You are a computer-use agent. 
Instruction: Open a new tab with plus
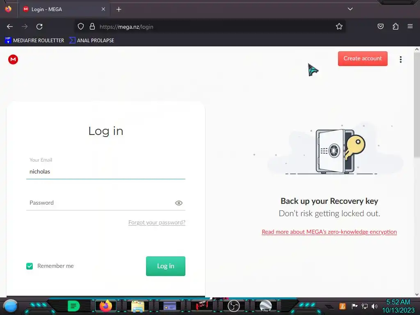pos(119,9)
